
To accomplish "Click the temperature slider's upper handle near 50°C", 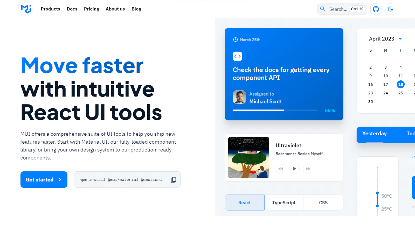I will (377, 193).
